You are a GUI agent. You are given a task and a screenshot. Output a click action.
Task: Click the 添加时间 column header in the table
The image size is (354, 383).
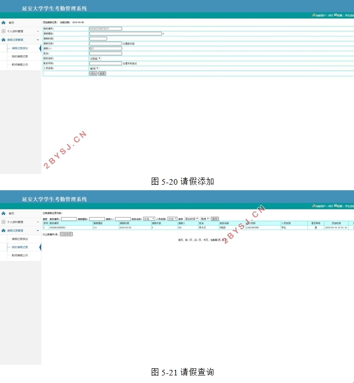tap(336, 223)
